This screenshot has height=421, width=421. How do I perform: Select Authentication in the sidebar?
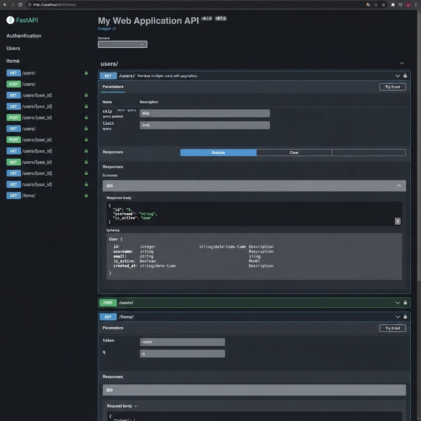pyautogui.click(x=24, y=36)
